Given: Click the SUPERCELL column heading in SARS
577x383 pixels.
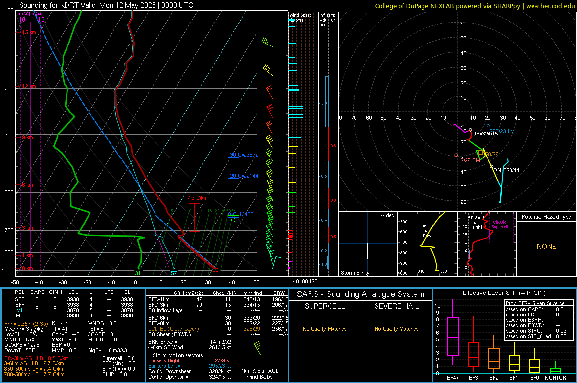Looking at the screenshot, I should click(325, 306).
